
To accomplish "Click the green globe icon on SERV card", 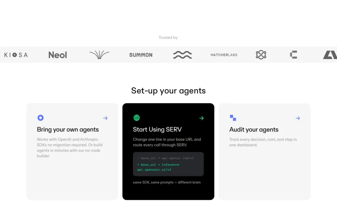I will click(137, 118).
